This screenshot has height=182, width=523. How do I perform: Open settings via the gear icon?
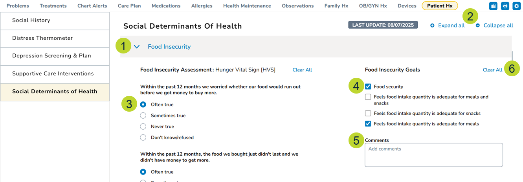pos(516,6)
